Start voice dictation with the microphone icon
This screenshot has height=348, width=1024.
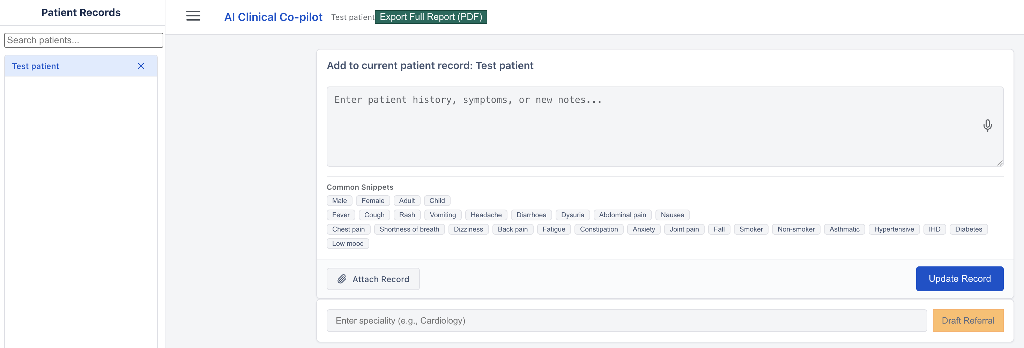tap(987, 126)
